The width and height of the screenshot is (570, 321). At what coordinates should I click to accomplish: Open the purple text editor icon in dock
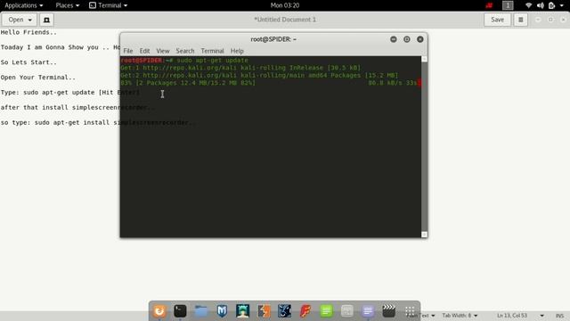coord(368,311)
